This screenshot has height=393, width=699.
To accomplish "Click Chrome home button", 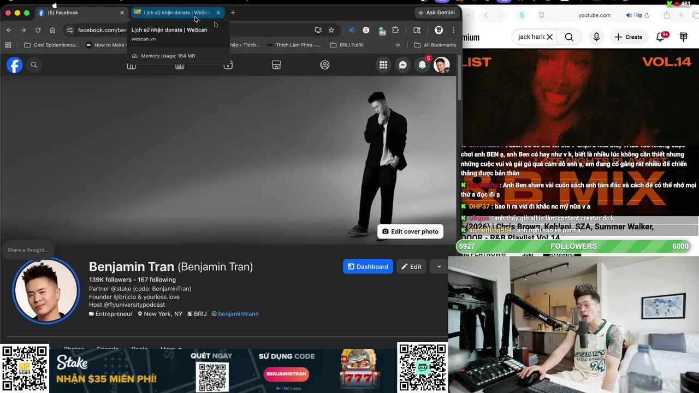I will coord(52,30).
